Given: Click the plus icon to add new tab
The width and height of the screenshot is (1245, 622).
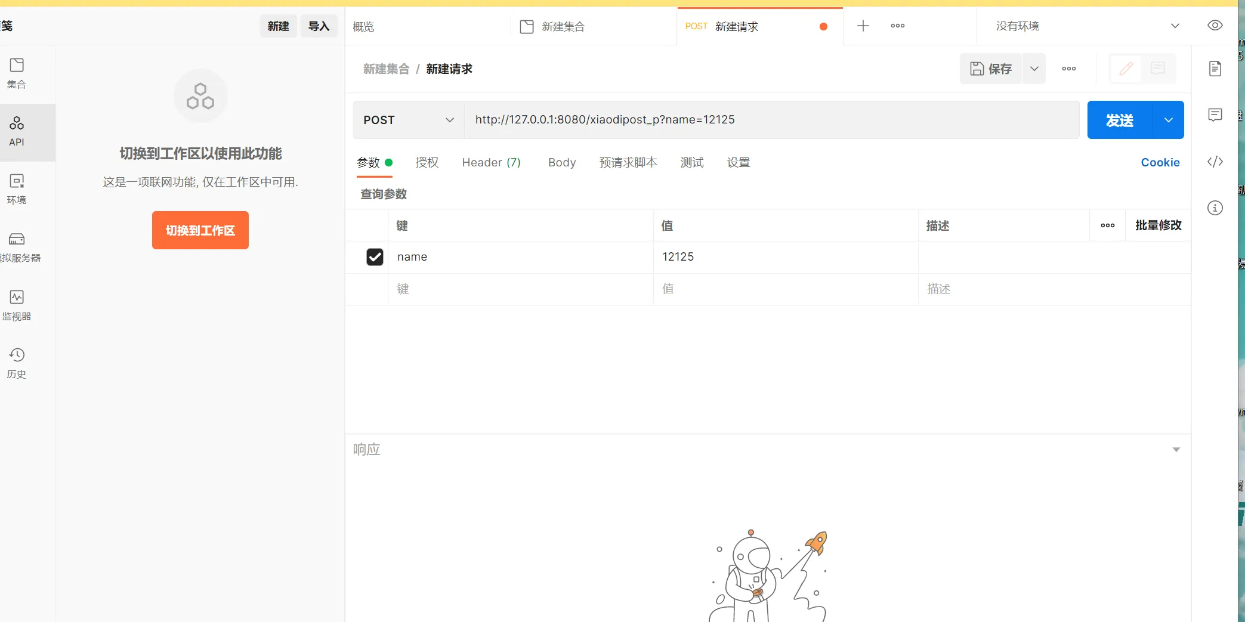Looking at the screenshot, I should (863, 26).
